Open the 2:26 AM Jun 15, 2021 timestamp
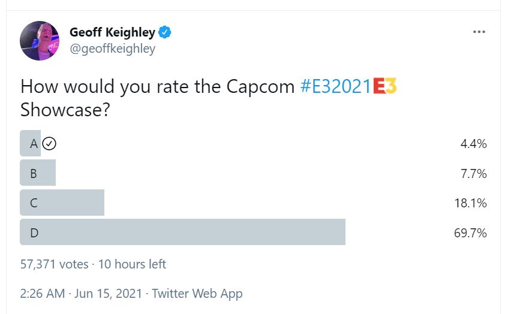Image resolution: width=505 pixels, height=314 pixels. [81, 294]
